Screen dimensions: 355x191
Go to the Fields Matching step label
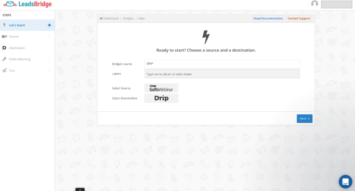point(20,59)
